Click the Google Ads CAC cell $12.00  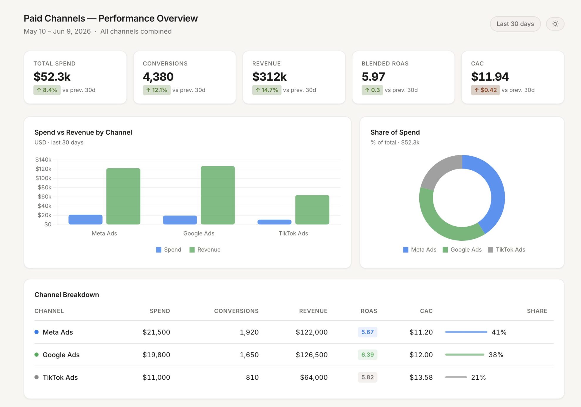[421, 355]
